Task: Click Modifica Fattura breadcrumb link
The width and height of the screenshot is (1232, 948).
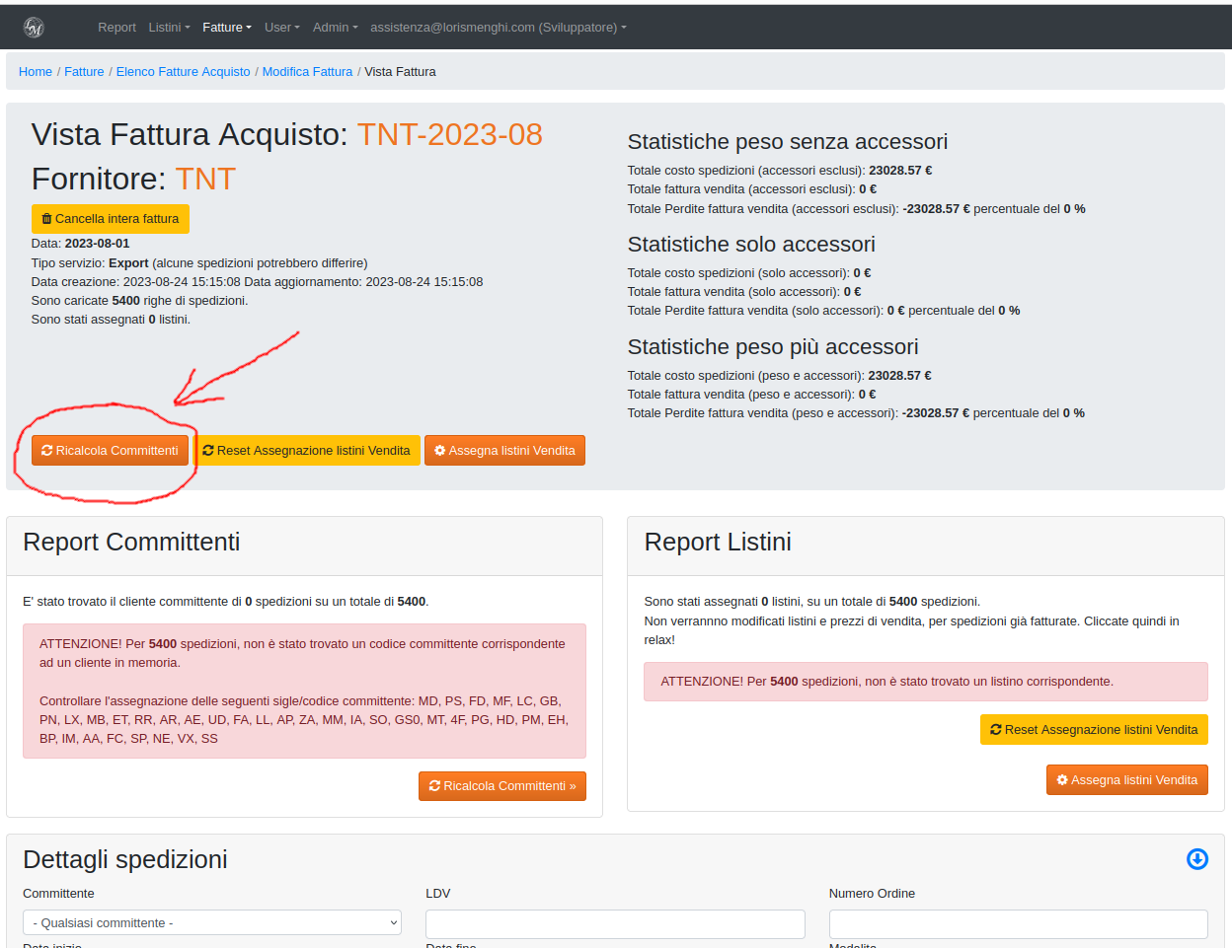Action: (307, 72)
